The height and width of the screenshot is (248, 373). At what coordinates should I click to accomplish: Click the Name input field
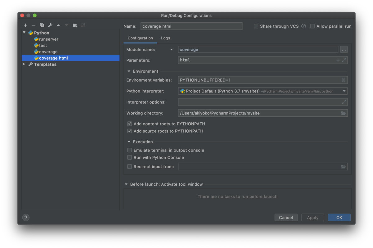[x=191, y=26]
